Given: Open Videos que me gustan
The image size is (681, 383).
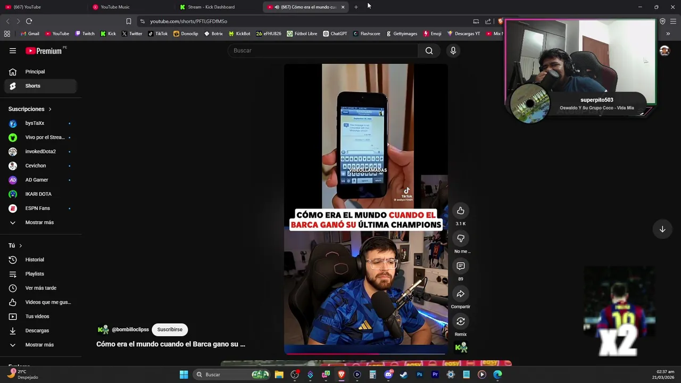Looking at the screenshot, I should (x=40, y=302).
